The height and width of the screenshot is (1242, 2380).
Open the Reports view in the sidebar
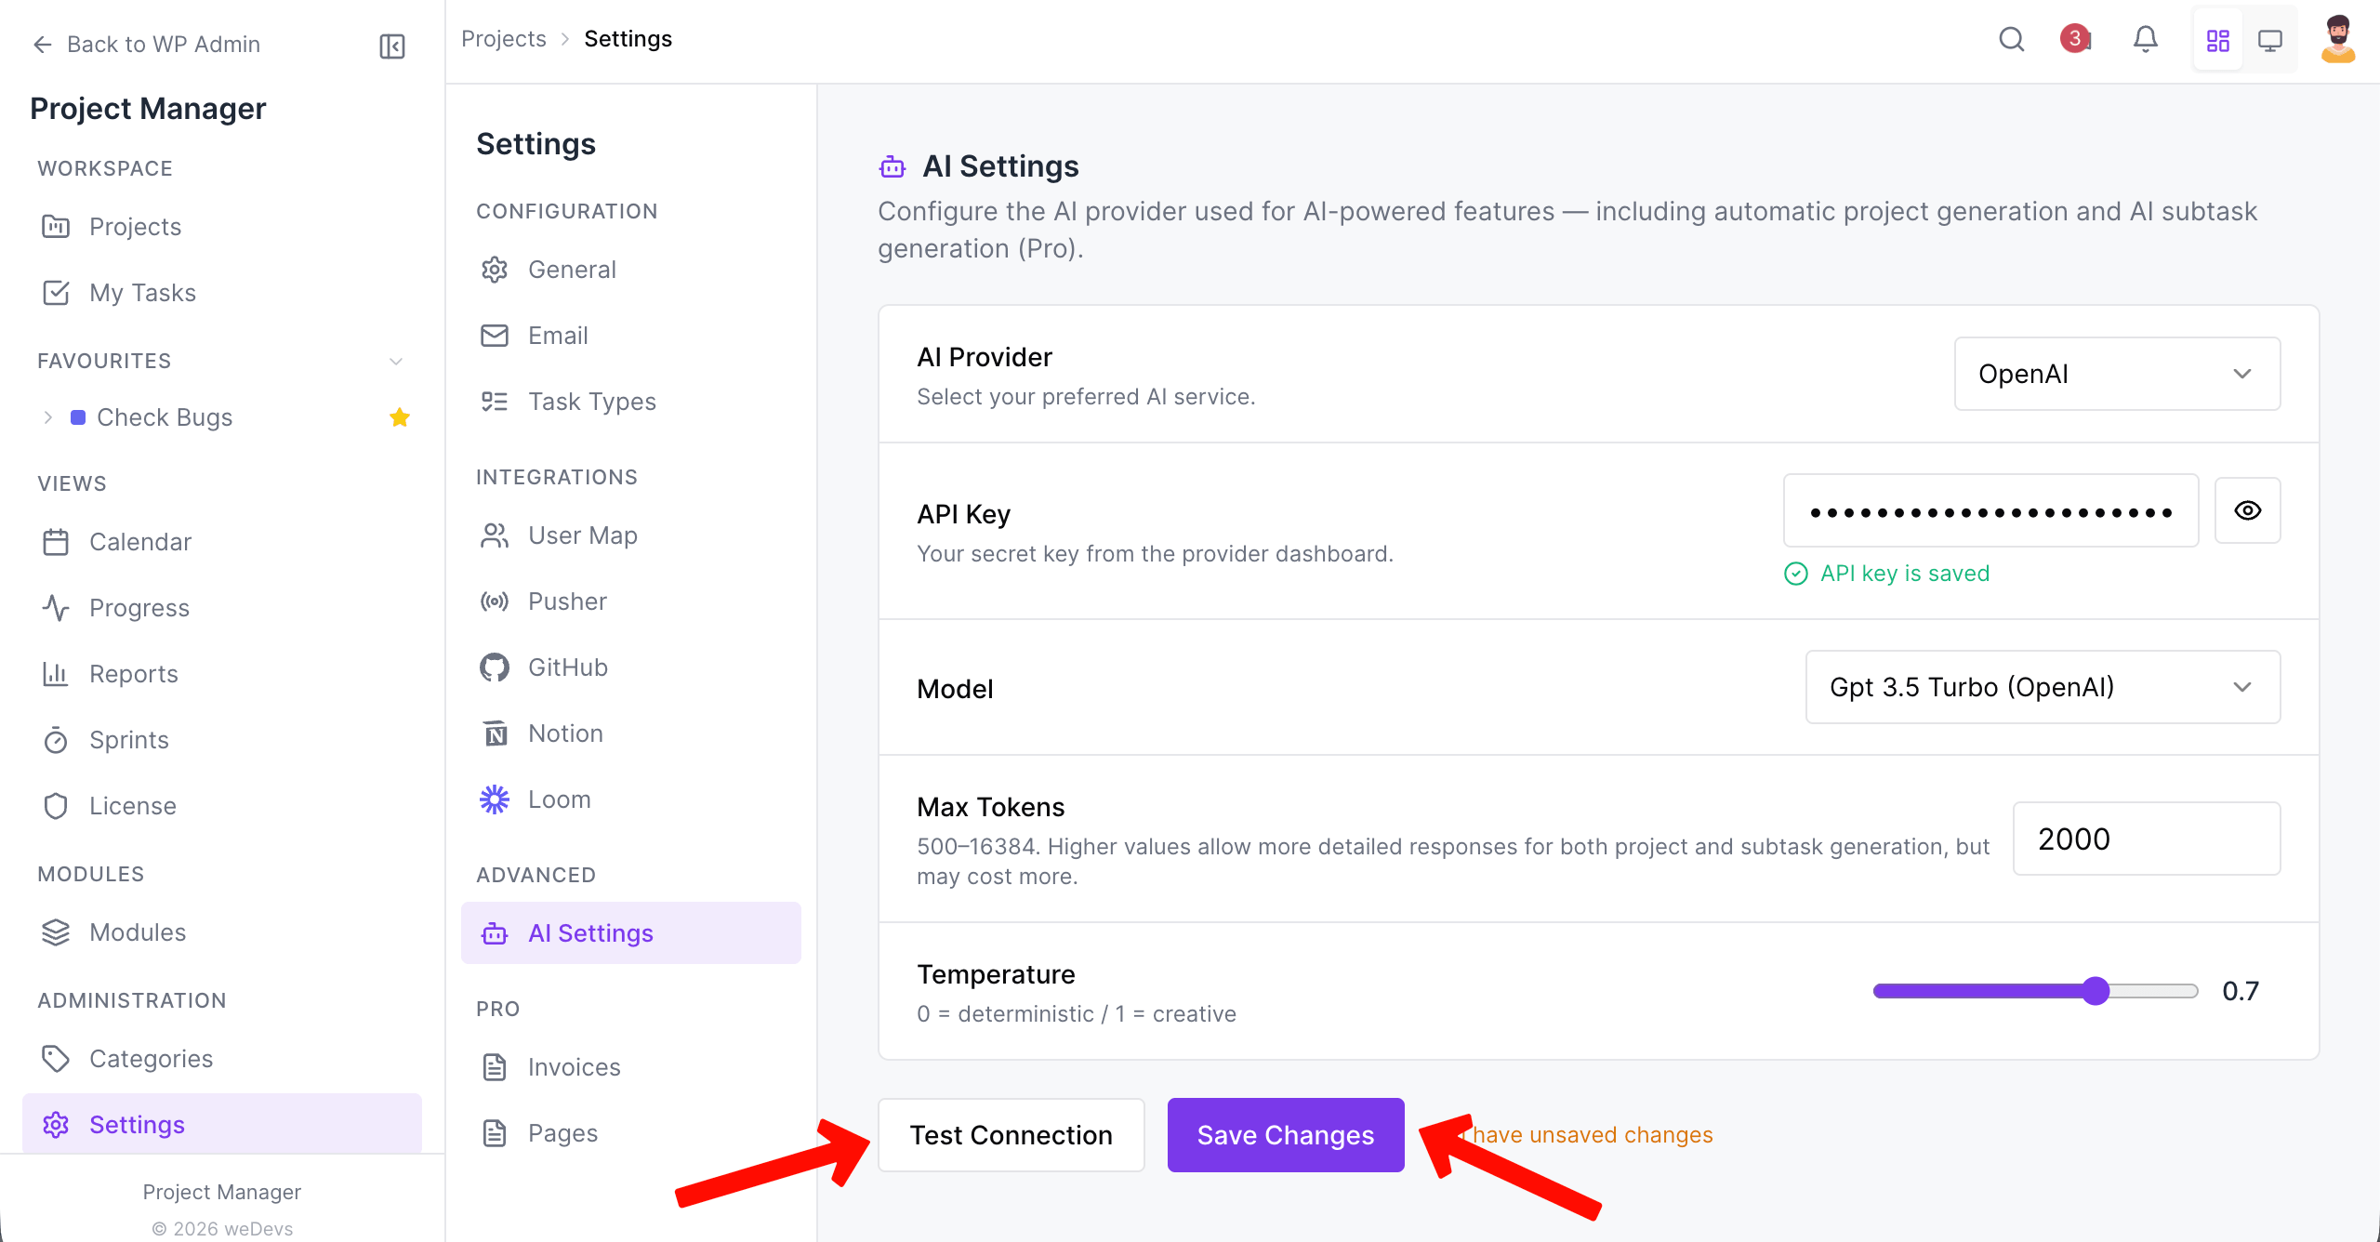pyautogui.click(x=134, y=673)
